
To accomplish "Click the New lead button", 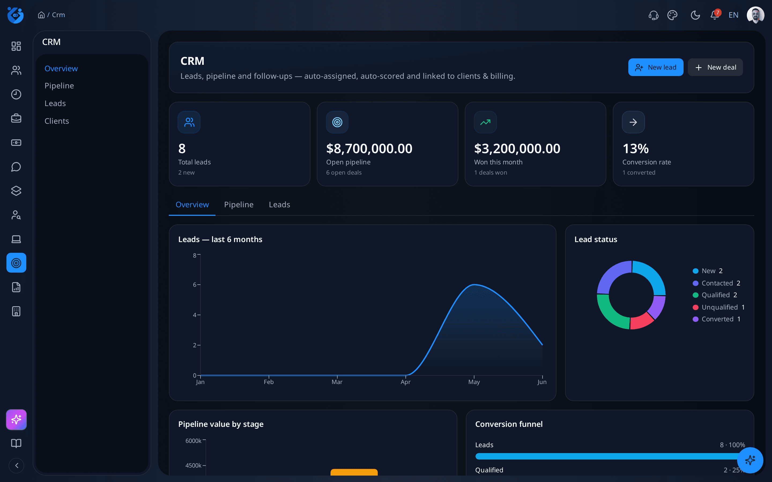I will (656, 67).
